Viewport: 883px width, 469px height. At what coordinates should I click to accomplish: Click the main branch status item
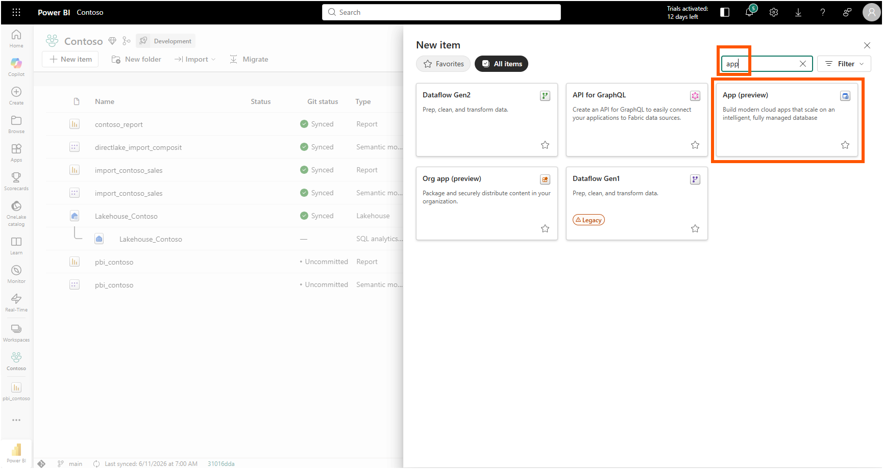coord(70,463)
